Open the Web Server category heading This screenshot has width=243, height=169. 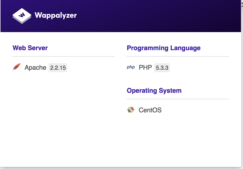30,48
